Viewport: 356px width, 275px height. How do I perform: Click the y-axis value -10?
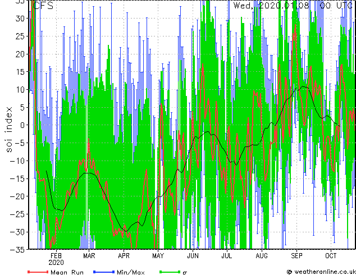[x=17, y=161]
